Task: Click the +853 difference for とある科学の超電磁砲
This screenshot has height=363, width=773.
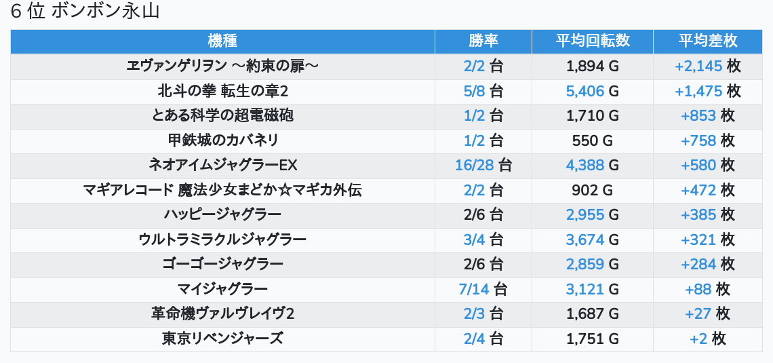Action: pyautogui.click(x=698, y=115)
